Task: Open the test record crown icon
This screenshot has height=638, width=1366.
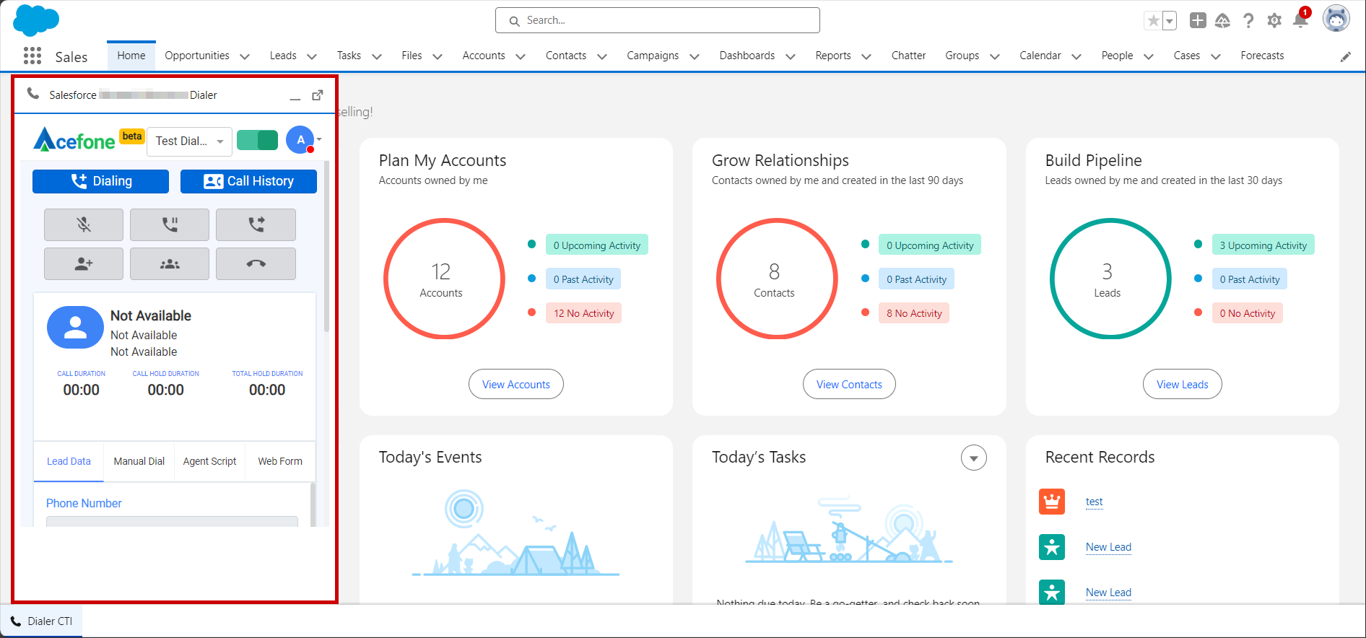Action: (x=1052, y=501)
